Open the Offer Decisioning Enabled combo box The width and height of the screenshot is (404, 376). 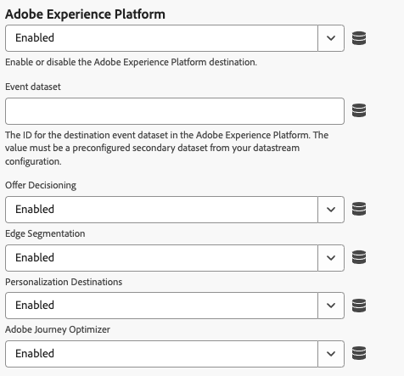pyautogui.click(x=175, y=210)
